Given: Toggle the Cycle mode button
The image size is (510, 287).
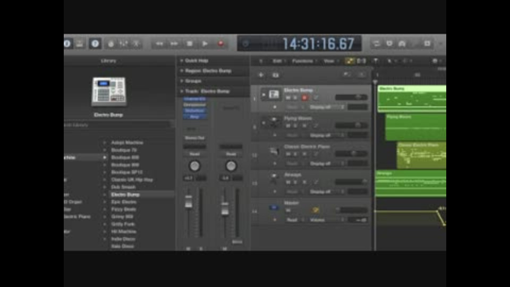Looking at the screenshot, I should (377, 44).
